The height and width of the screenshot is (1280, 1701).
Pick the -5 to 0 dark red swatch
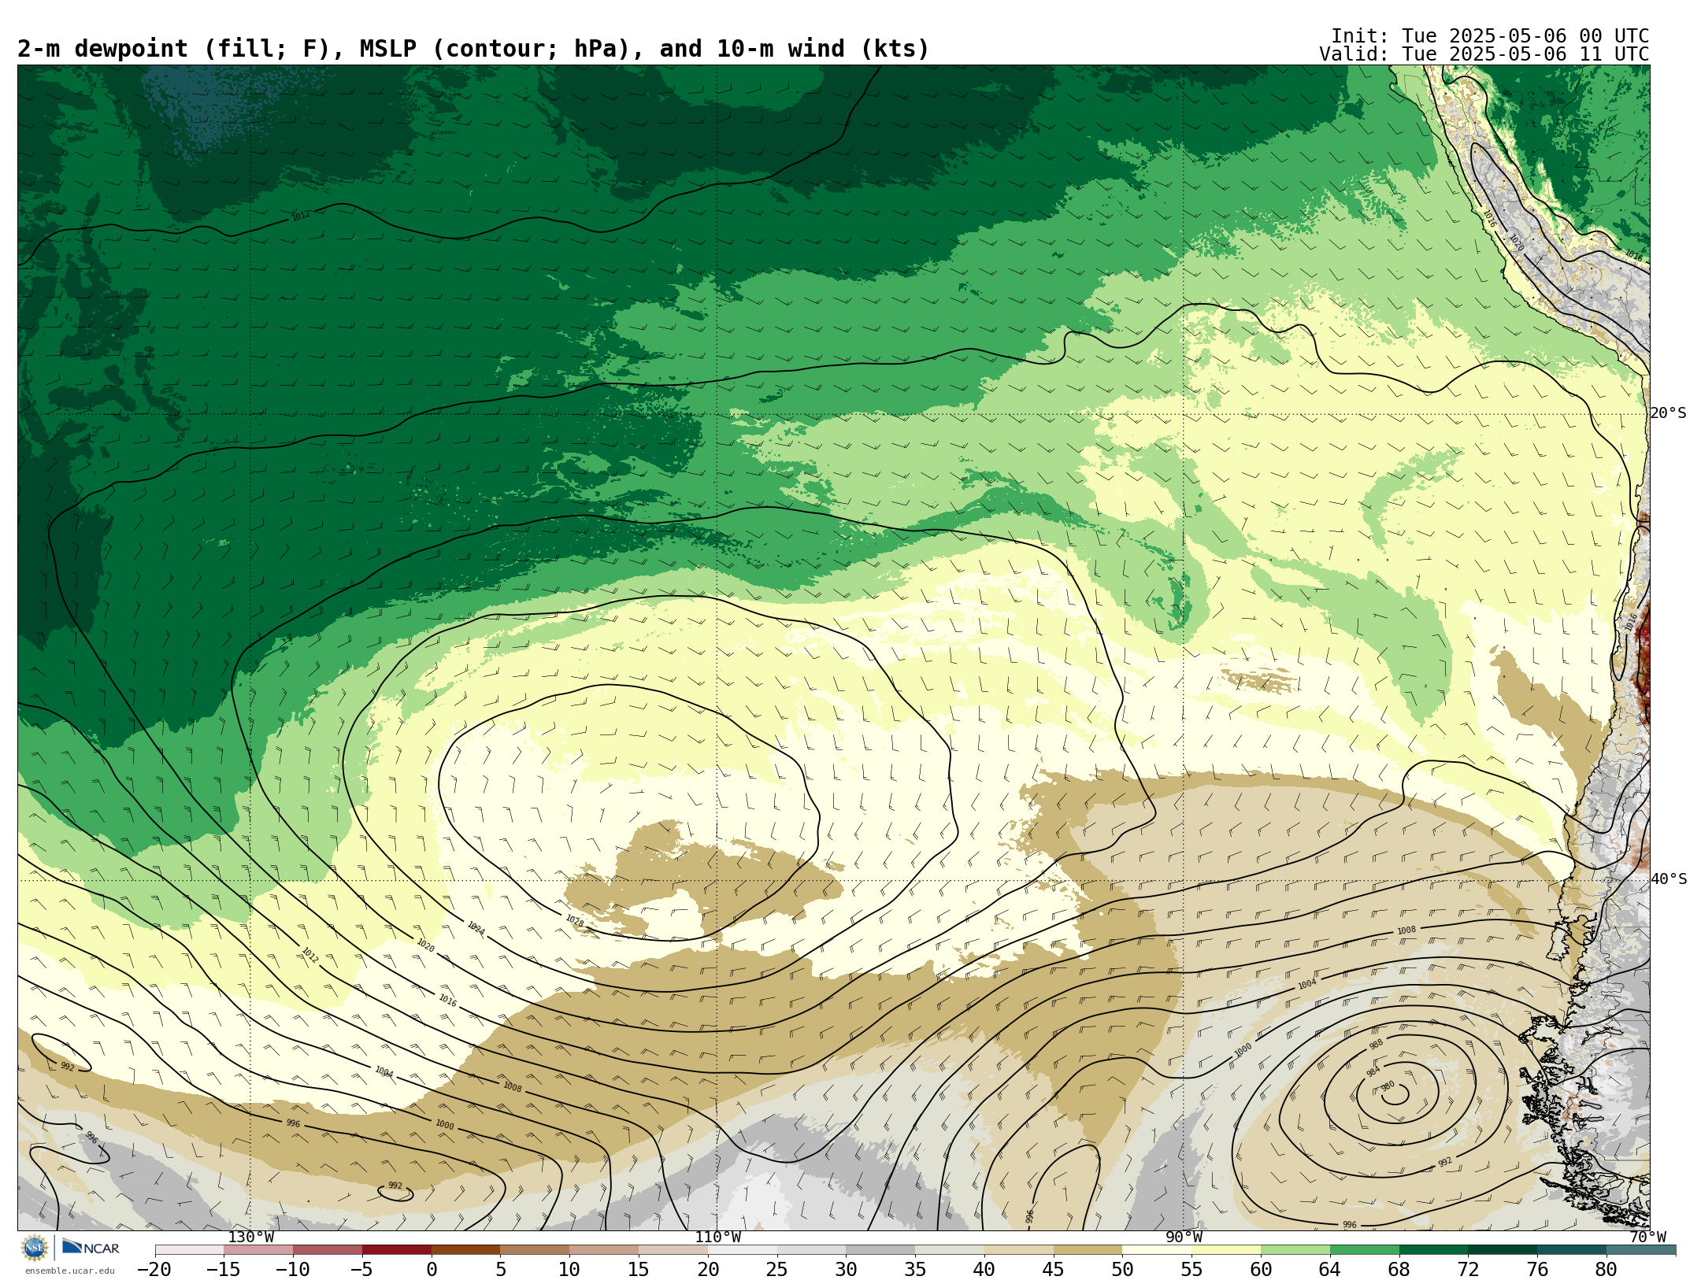coord(397,1250)
